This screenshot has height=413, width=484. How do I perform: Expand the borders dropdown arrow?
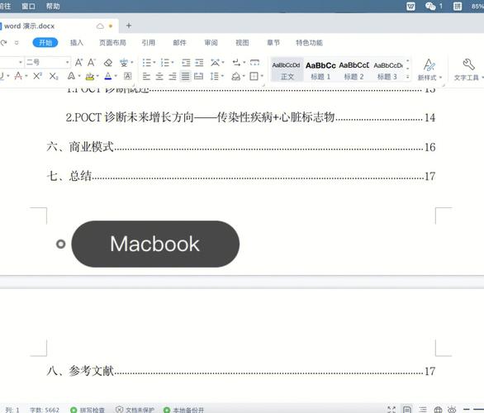[262, 76]
